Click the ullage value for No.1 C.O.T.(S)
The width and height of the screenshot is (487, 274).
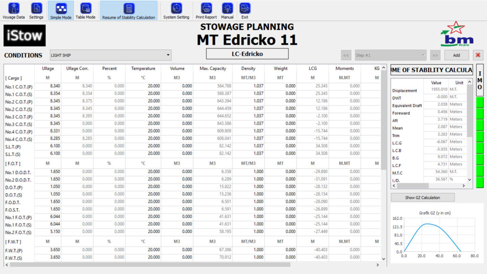48,94
